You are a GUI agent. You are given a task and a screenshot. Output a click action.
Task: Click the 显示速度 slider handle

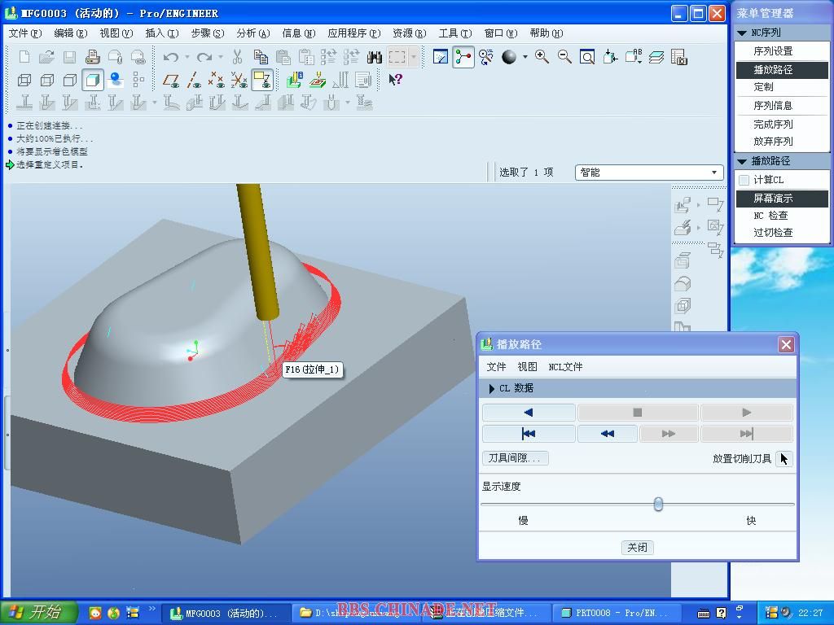(x=658, y=505)
